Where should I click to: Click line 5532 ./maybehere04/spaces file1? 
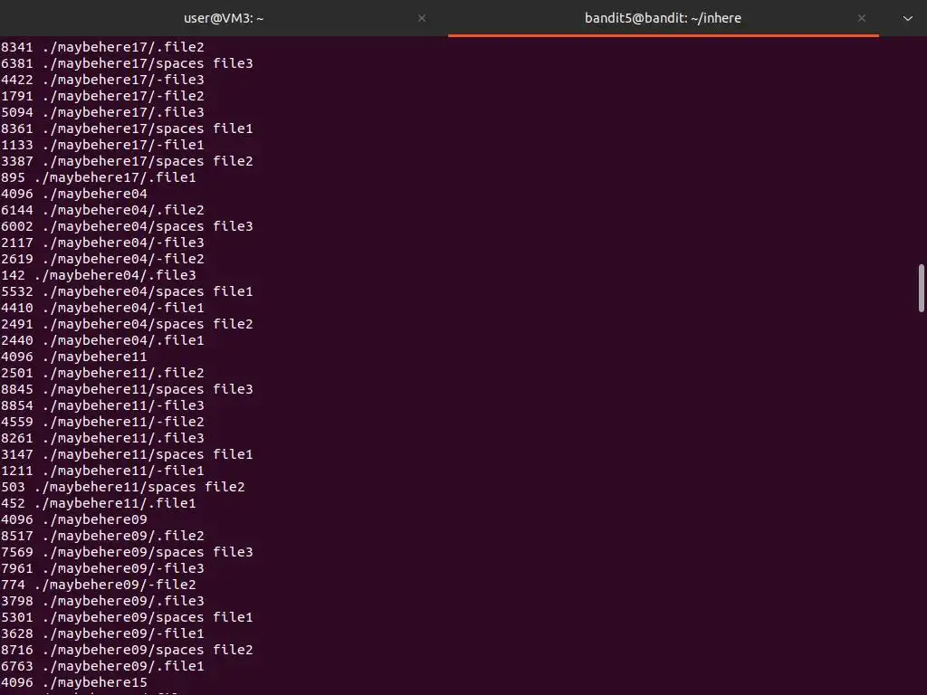127,291
